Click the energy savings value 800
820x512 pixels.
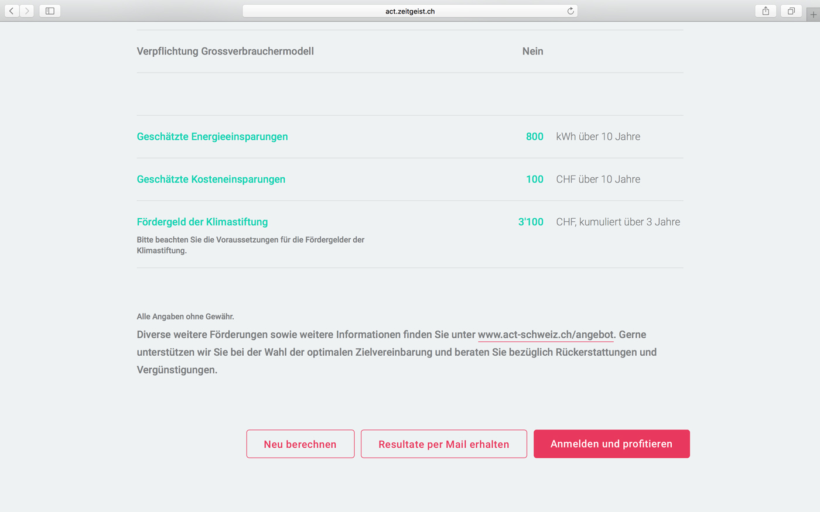tap(535, 136)
